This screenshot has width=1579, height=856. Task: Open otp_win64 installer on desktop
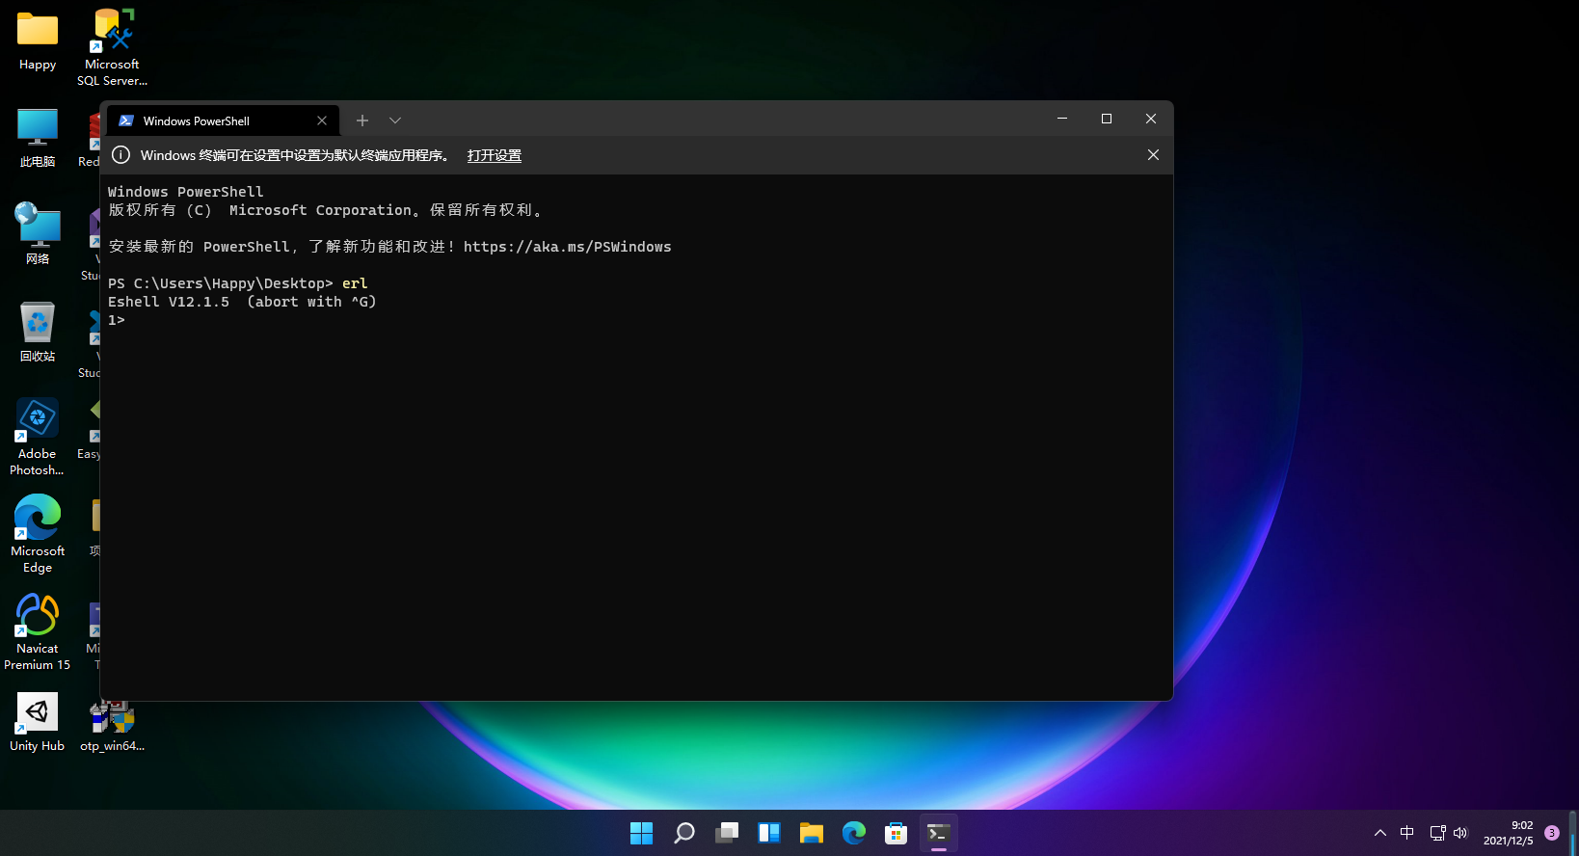coord(112,727)
